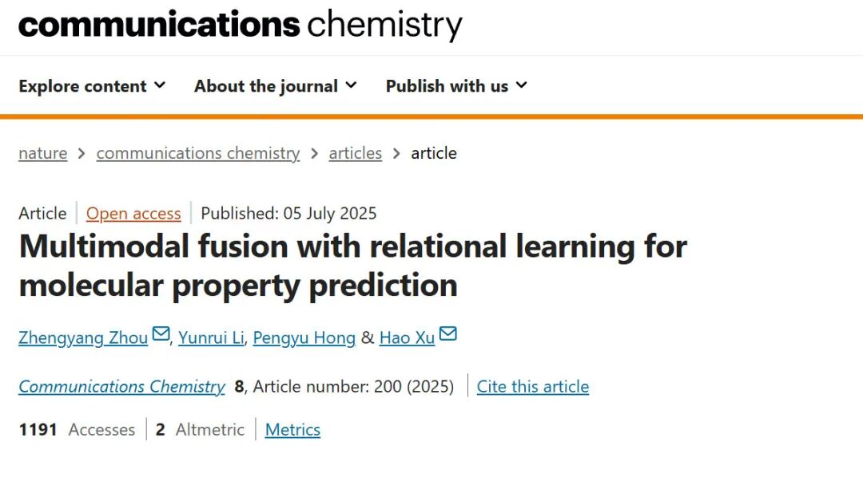The width and height of the screenshot is (863, 485).
Task: Expand the Publish with us chevron
Action: tap(521, 85)
